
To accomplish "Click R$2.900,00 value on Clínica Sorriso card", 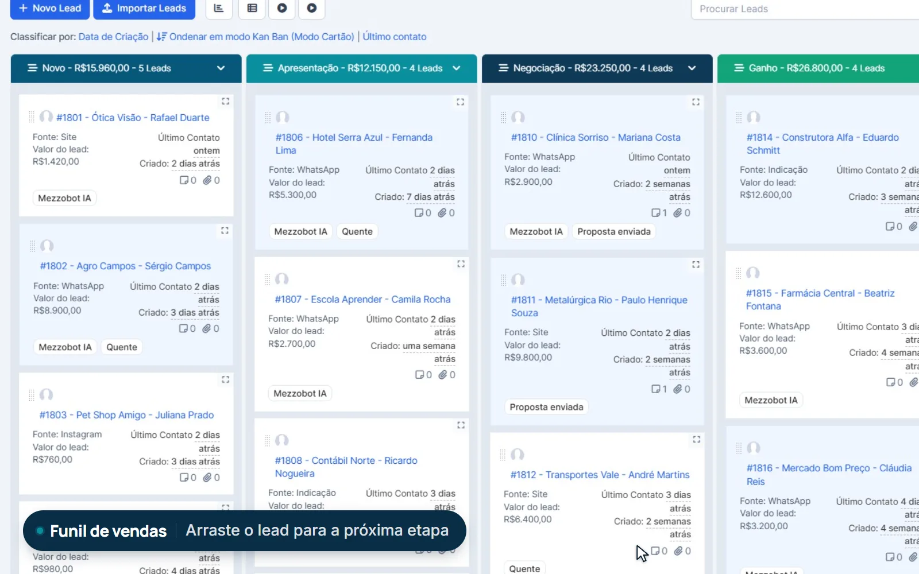I will pyautogui.click(x=528, y=182).
